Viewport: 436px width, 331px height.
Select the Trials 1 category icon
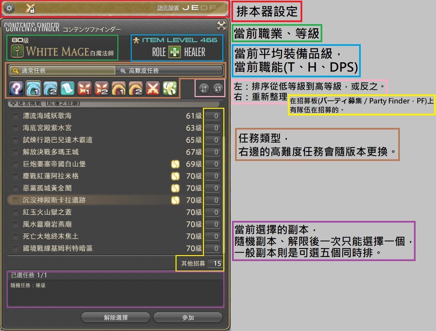(x=85, y=89)
